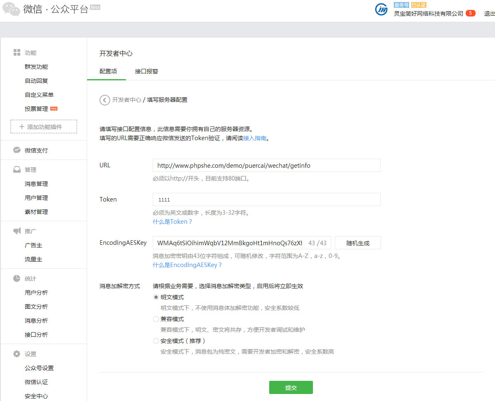
Task: Click the 添加功能插件 button in sidebar
Action: click(44, 127)
